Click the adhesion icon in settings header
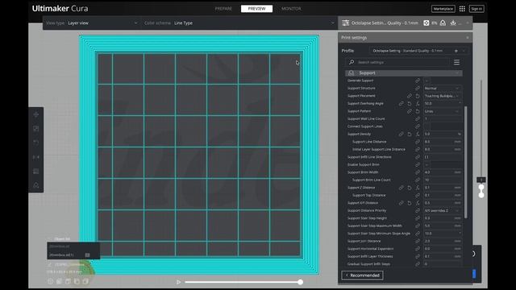516x290 pixels. [x=453, y=23]
